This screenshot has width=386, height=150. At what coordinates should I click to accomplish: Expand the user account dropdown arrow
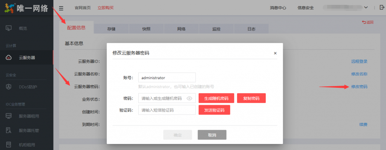click(366, 8)
